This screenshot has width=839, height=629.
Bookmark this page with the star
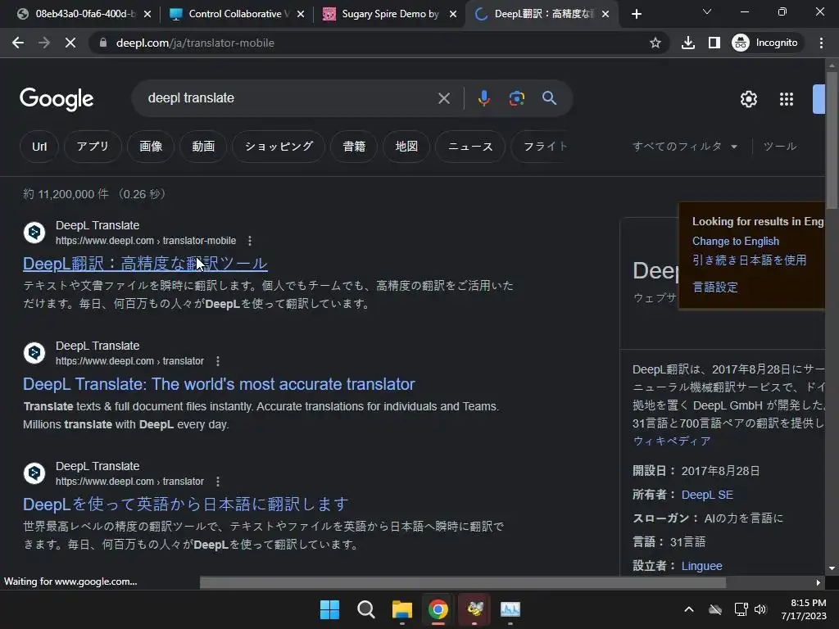(x=655, y=43)
